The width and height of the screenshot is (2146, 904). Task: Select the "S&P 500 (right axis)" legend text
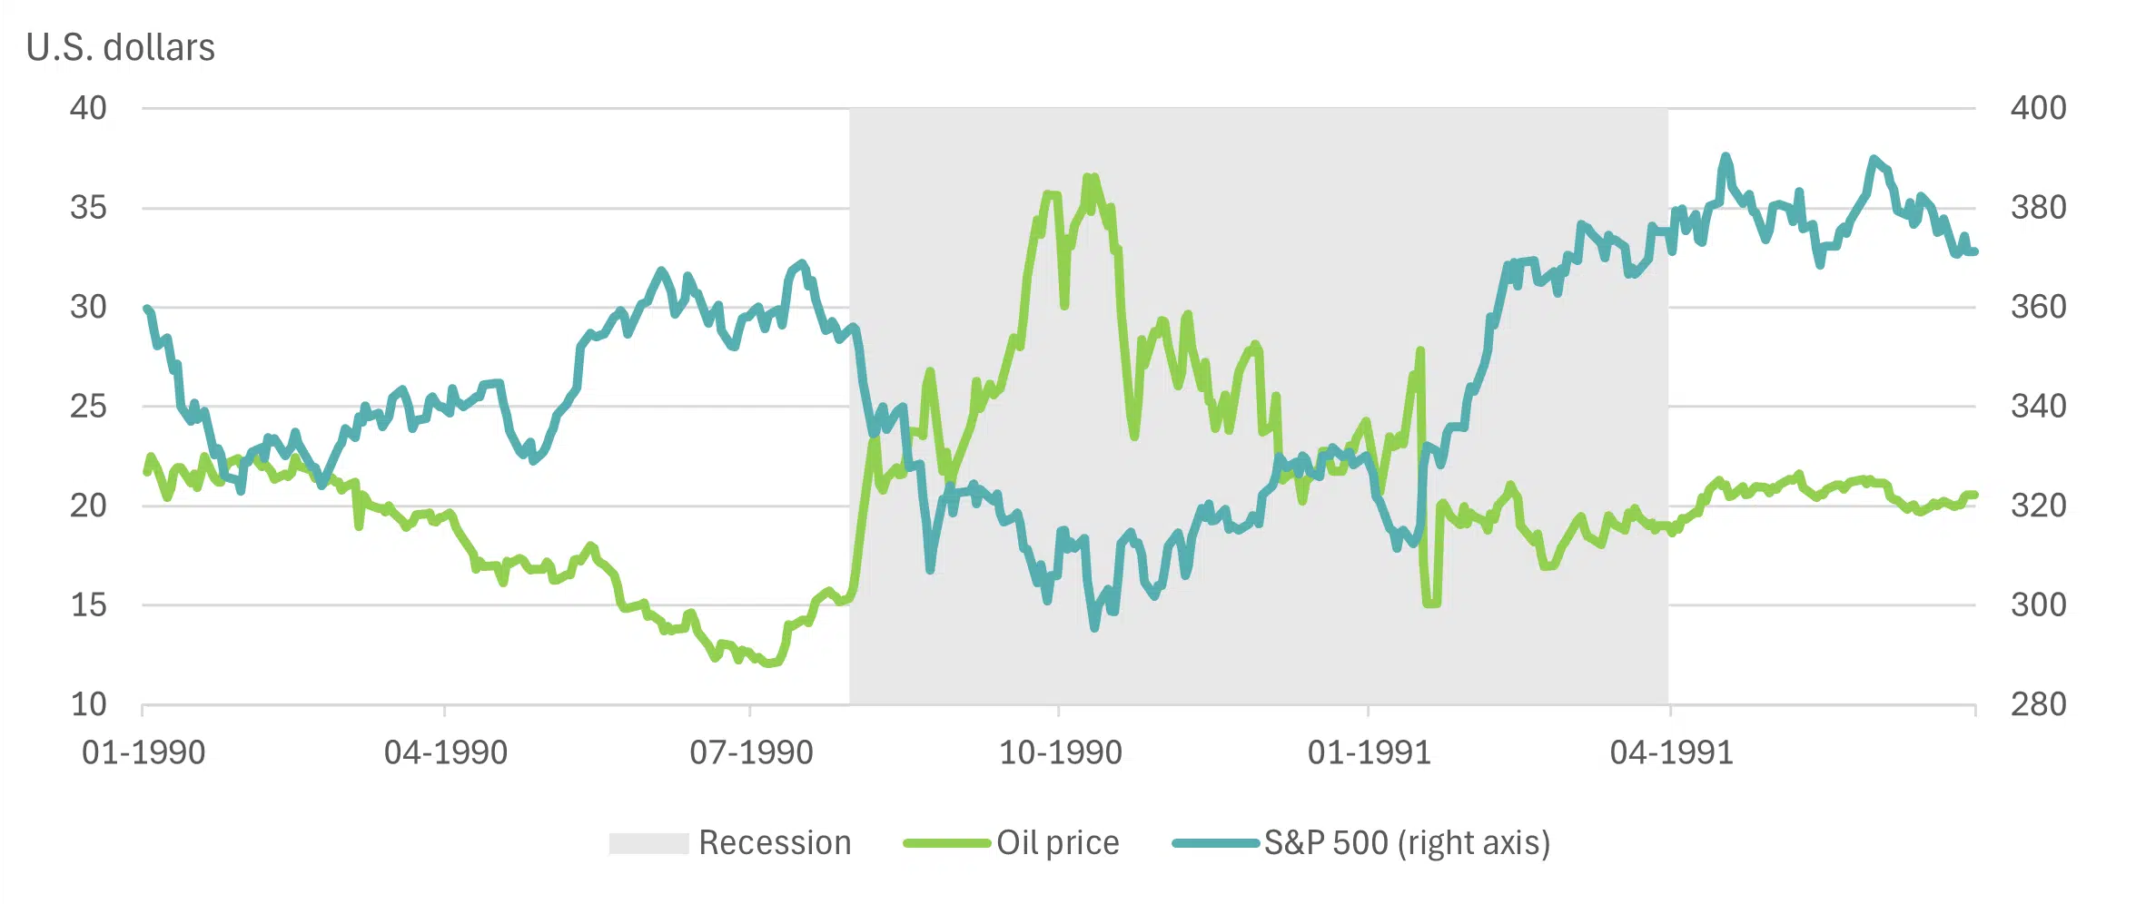click(x=1407, y=843)
